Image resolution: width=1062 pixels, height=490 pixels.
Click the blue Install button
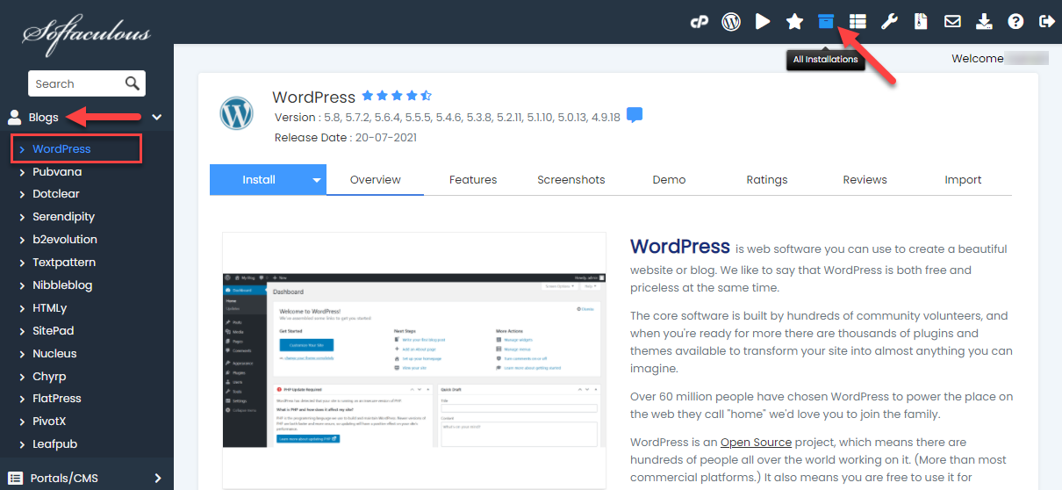[259, 179]
